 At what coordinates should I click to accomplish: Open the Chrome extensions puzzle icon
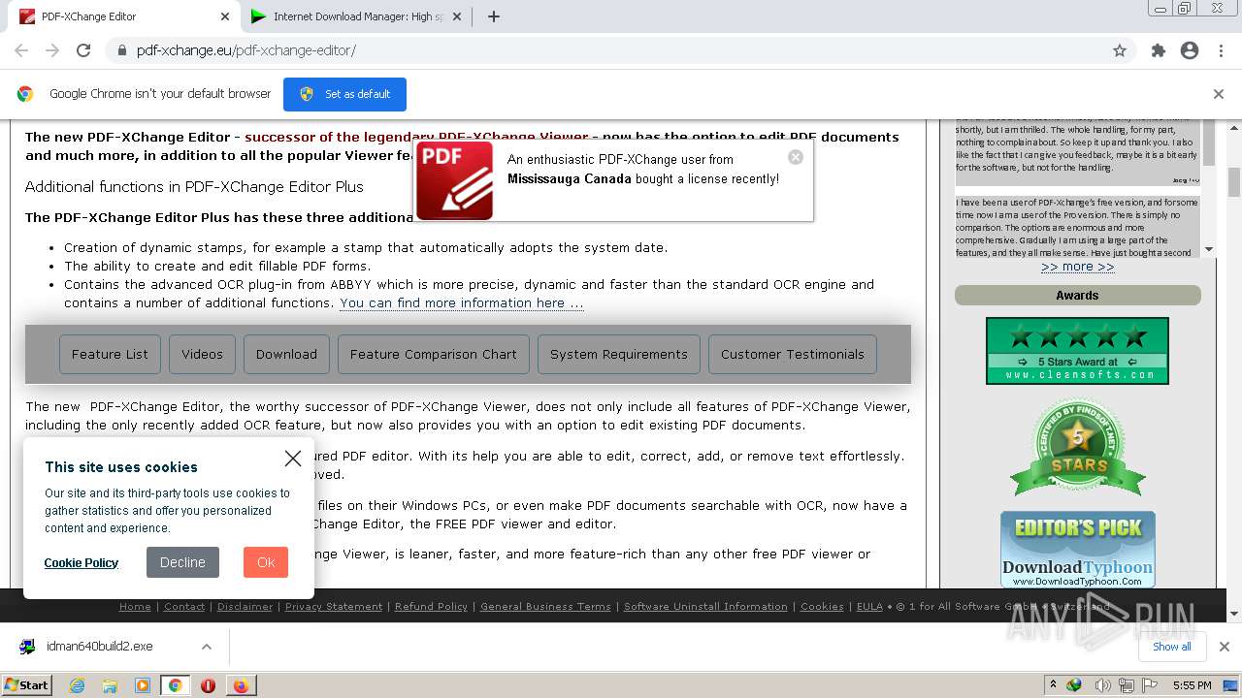click(1159, 50)
